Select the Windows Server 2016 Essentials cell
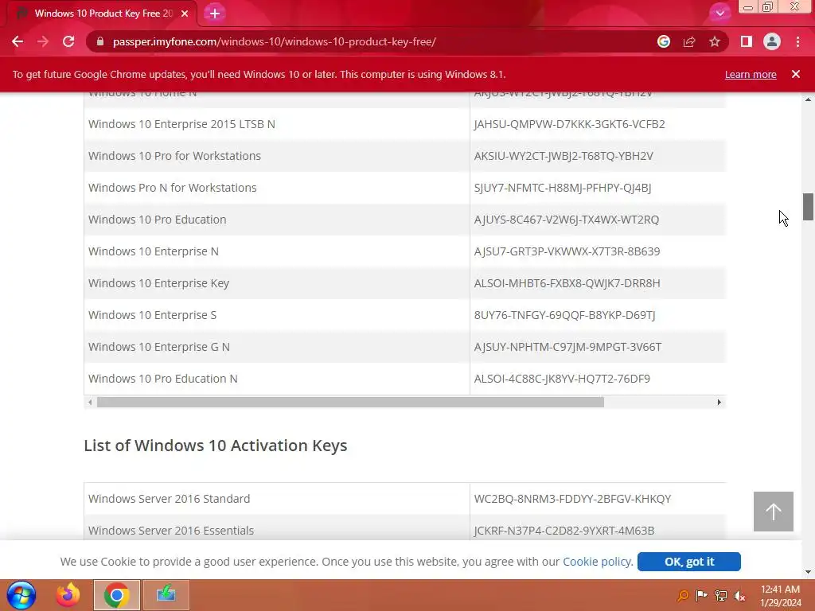Viewport: 815px width, 611px height. click(x=276, y=528)
